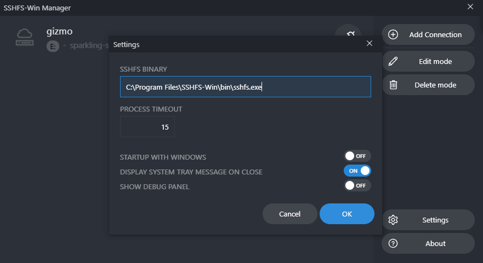Click the Settings dialog title
483x263 pixels.
[126, 45]
